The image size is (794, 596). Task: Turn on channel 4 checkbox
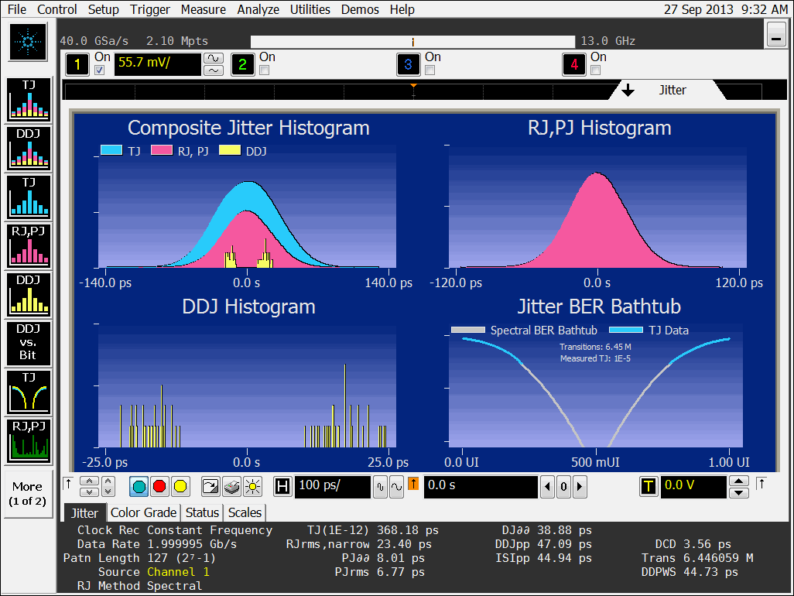pos(596,70)
